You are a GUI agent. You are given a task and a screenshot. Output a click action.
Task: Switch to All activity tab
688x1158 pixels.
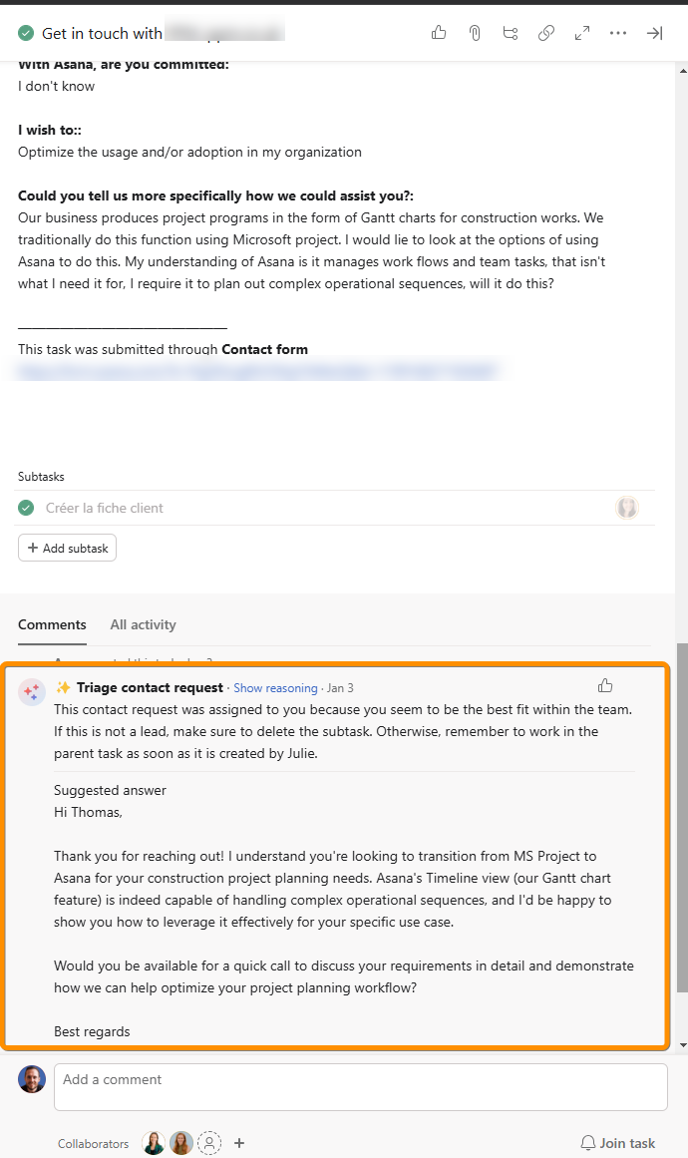pyautogui.click(x=143, y=624)
